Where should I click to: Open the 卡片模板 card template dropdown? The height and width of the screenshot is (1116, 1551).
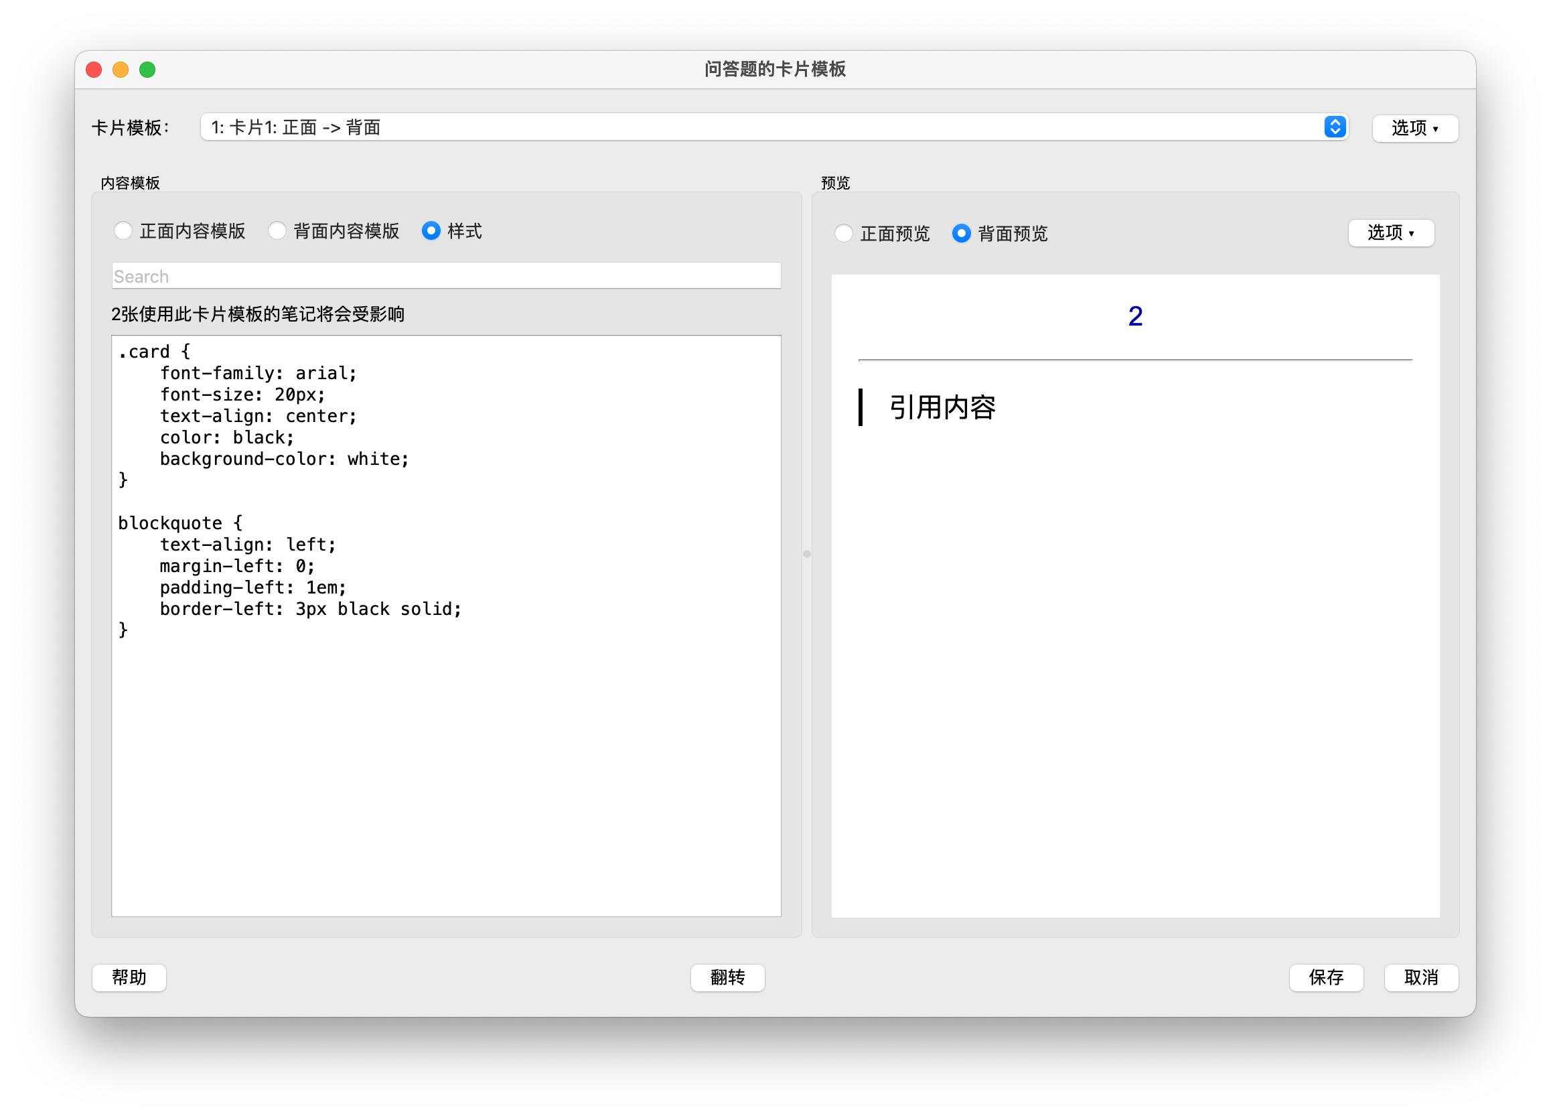752,127
